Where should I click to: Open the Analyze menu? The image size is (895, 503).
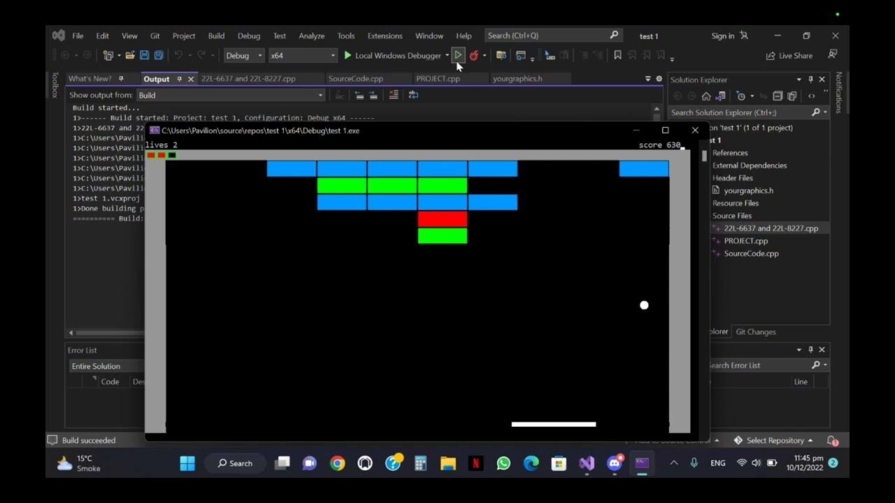(311, 36)
